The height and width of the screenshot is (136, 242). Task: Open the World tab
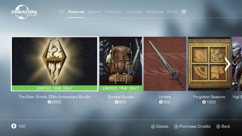[x=172, y=12]
